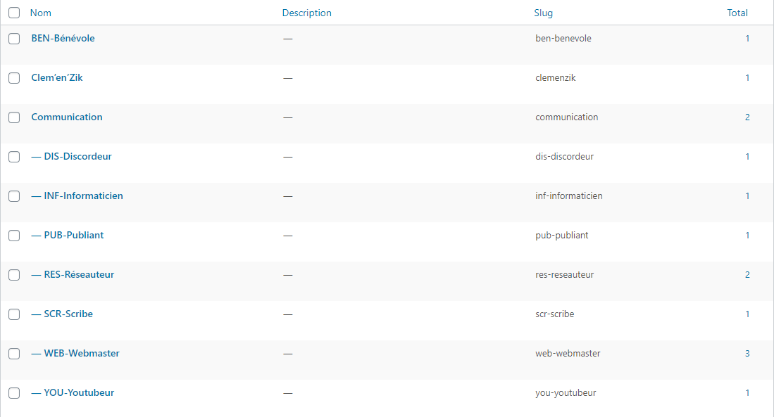The height and width of the screenshot is (417, 774).
Task: Select the WEB-Webmaster row checkbox
Action: [14, 354]
